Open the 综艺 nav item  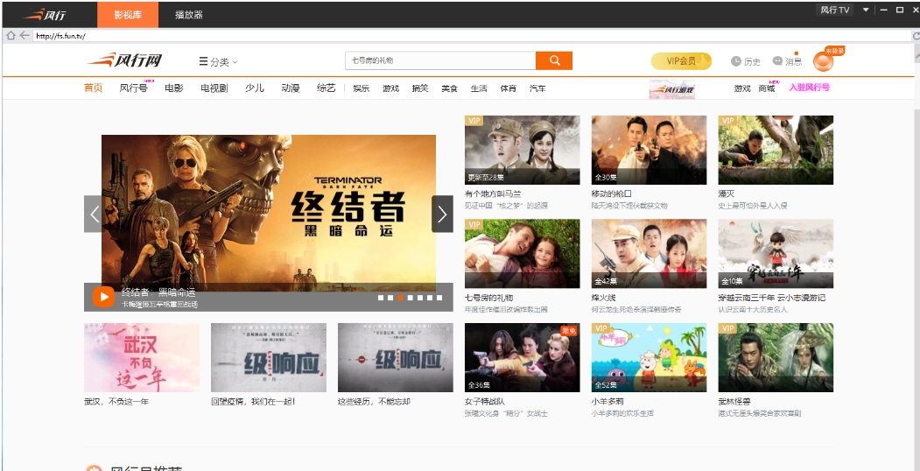(327, 88)
